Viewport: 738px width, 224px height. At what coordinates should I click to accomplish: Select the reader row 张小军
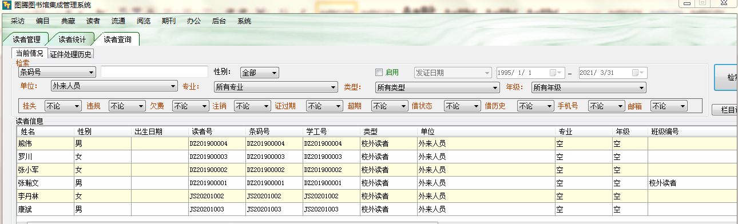tap(377, 170)
